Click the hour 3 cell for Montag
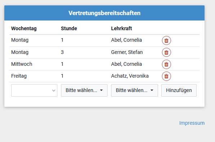 pos(62,52)
